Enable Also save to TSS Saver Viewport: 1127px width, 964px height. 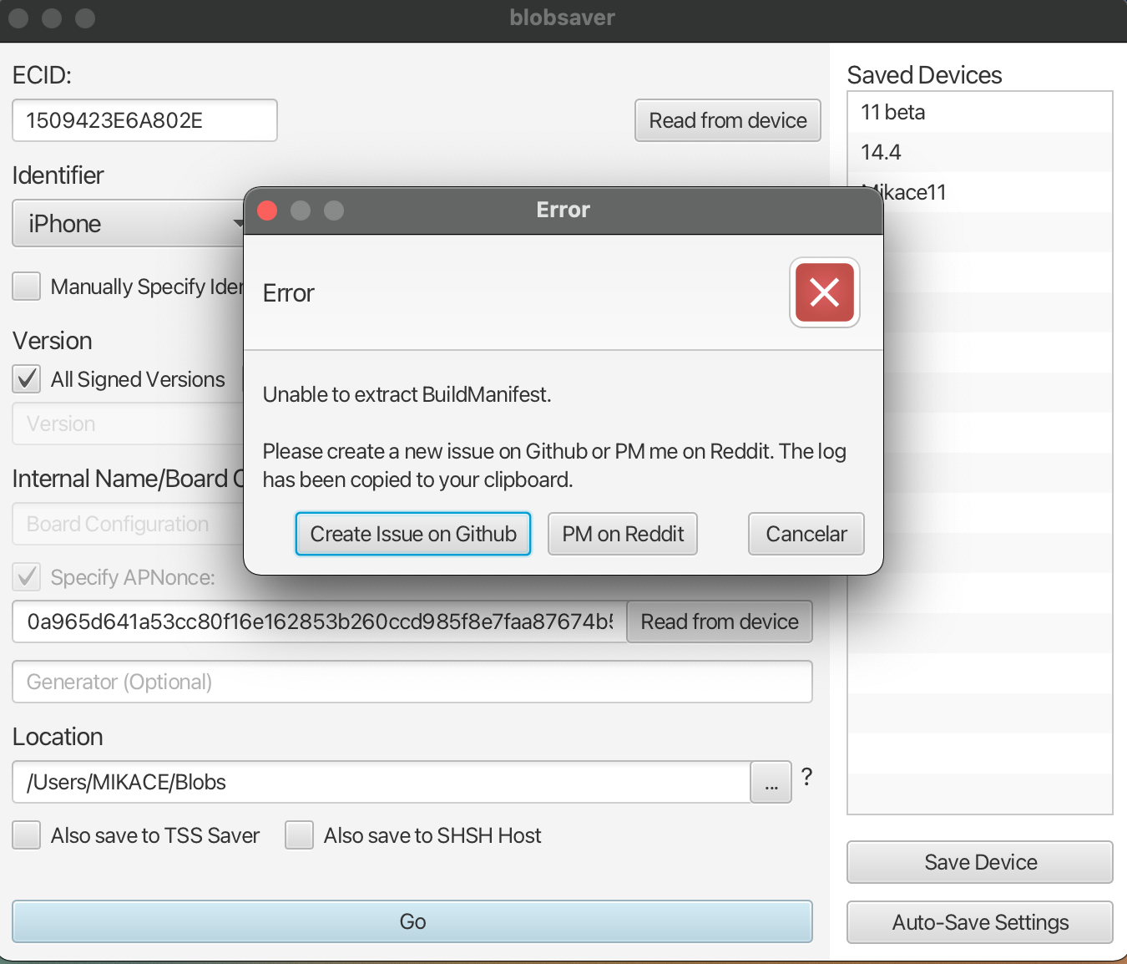[x=26, y=835]
